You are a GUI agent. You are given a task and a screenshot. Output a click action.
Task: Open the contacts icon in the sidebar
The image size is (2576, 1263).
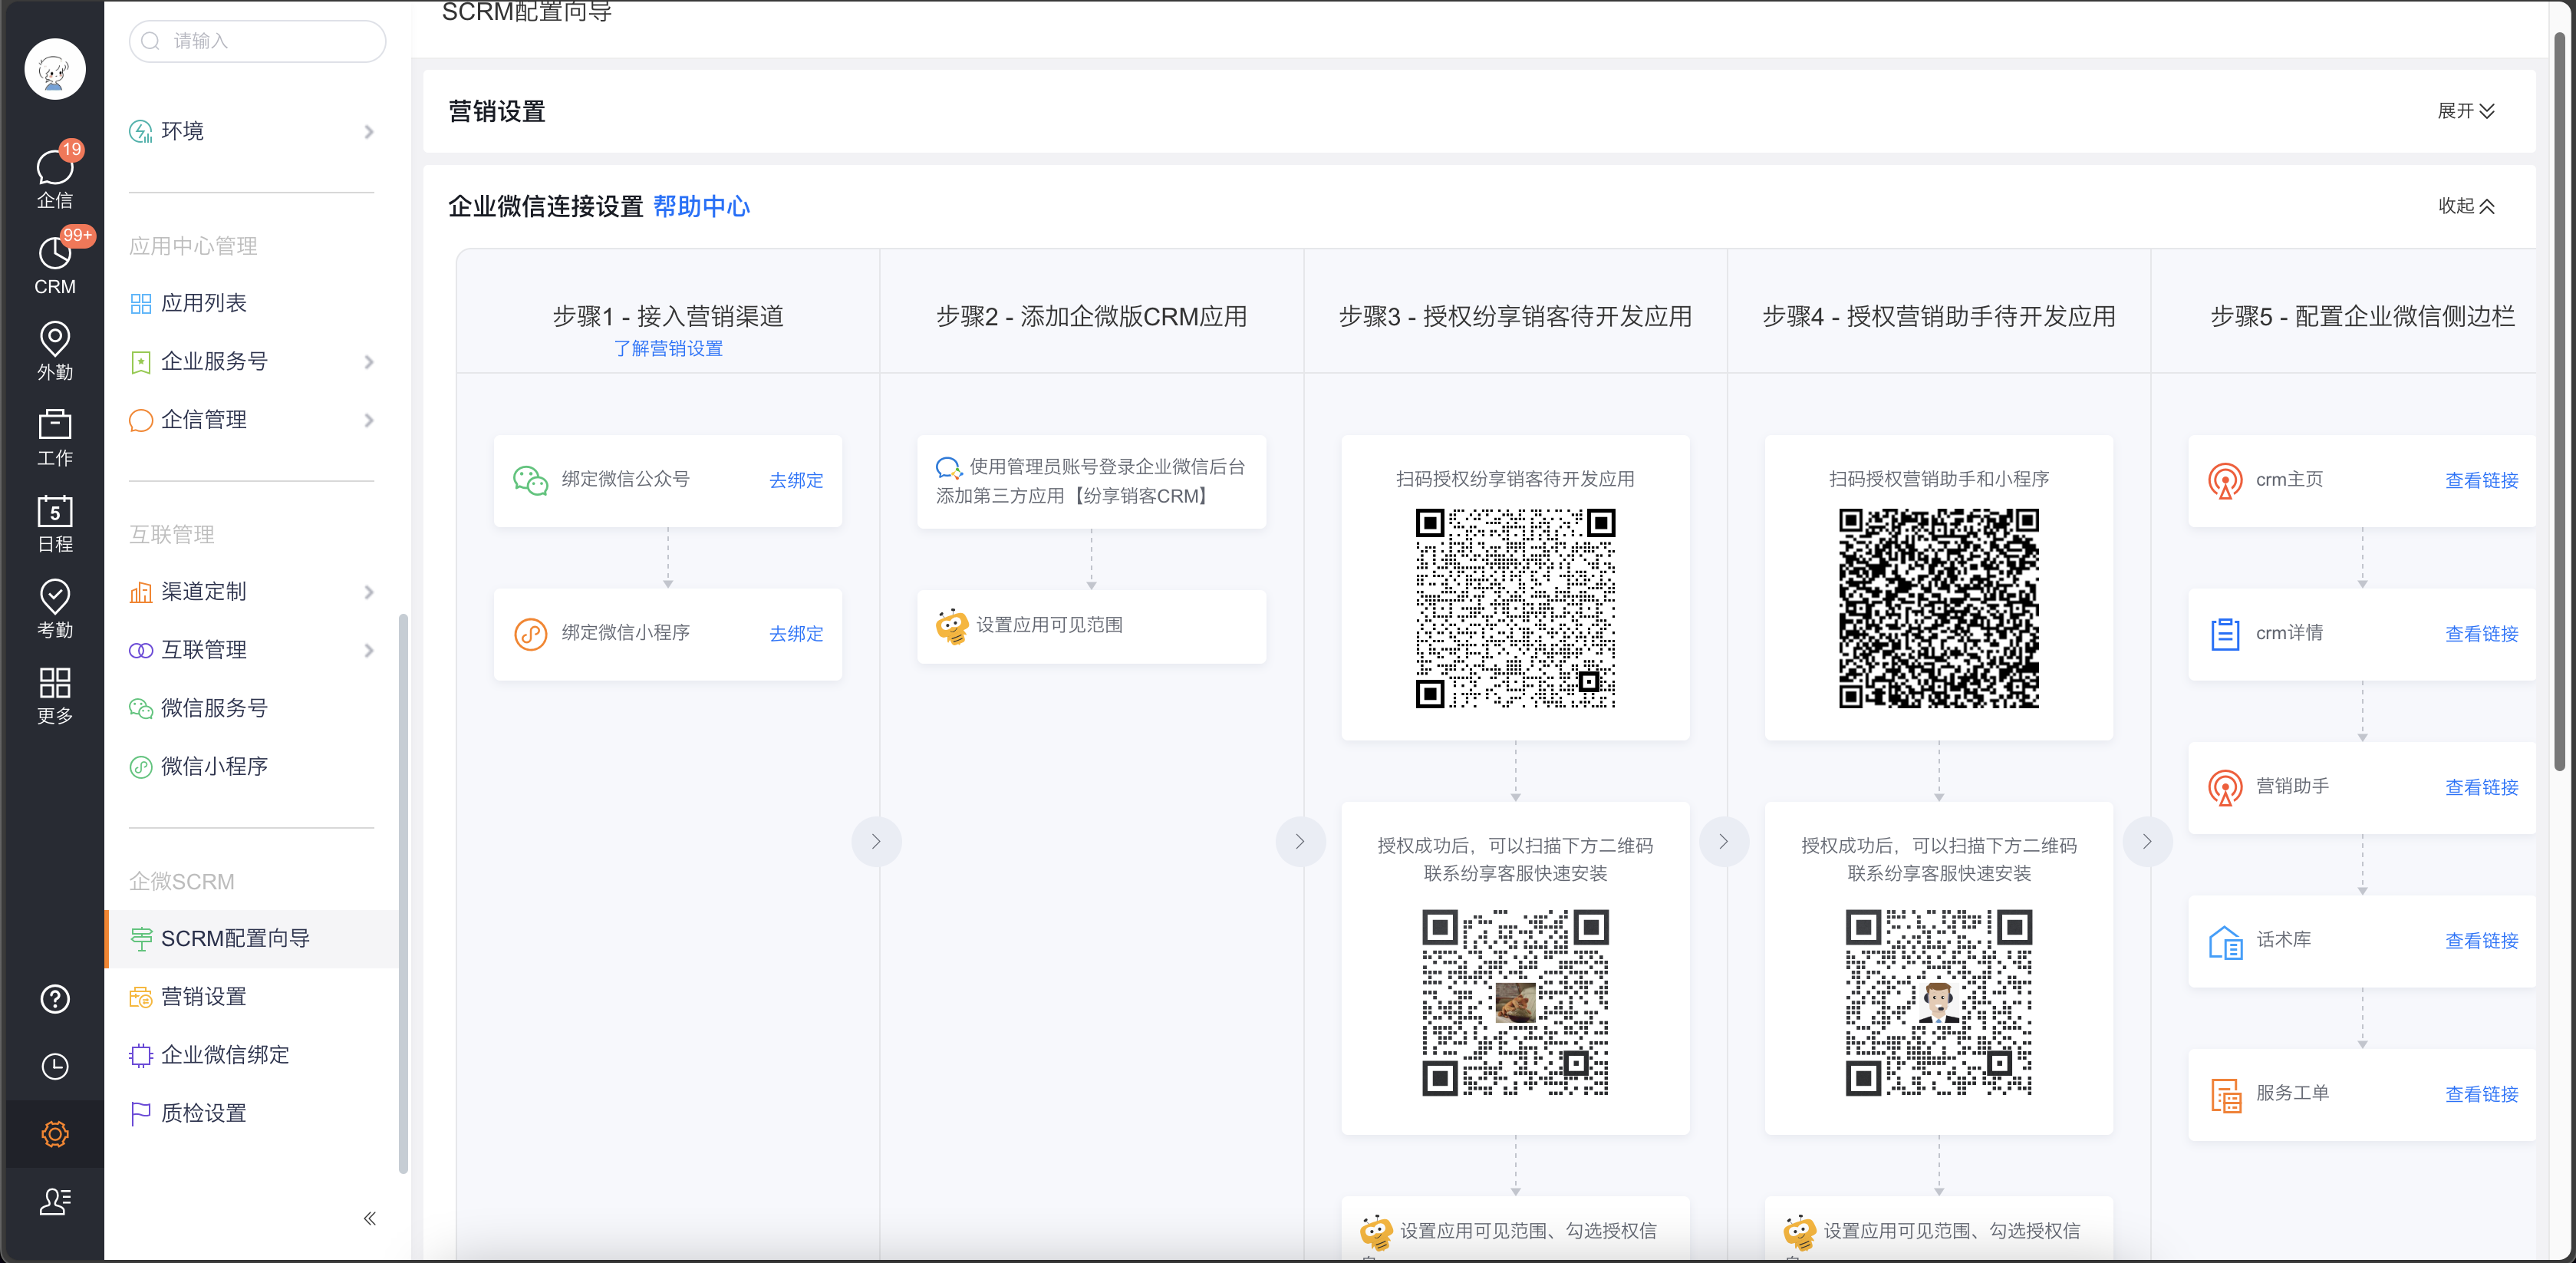[54, 1200]
